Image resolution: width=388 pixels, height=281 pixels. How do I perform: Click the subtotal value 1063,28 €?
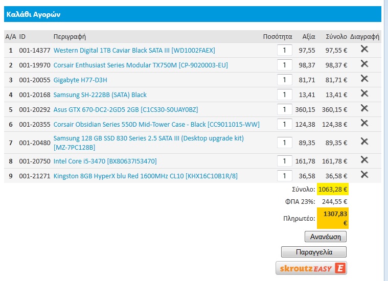point(333,190)
